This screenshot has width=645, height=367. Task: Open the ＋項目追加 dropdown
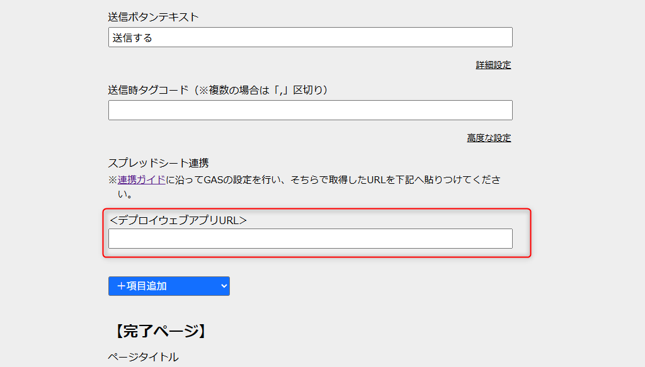[169, 286]
